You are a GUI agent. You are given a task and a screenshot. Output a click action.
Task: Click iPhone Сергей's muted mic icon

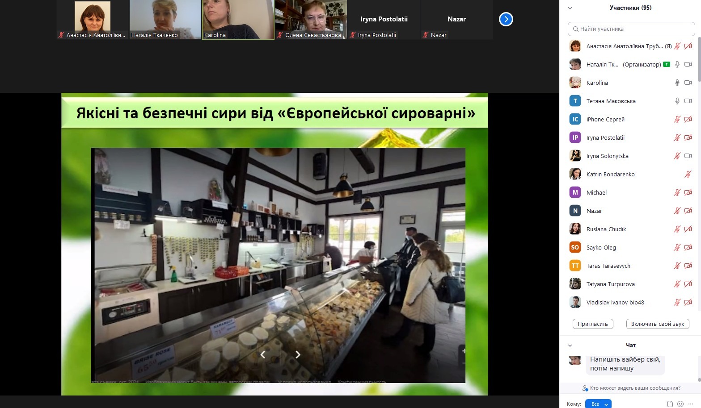click(677, 119)
